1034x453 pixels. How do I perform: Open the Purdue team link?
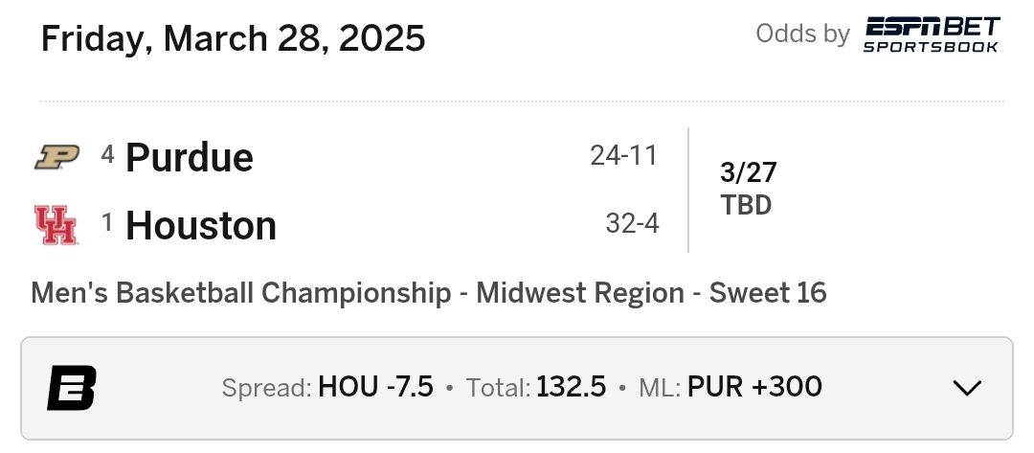point(190,157)
